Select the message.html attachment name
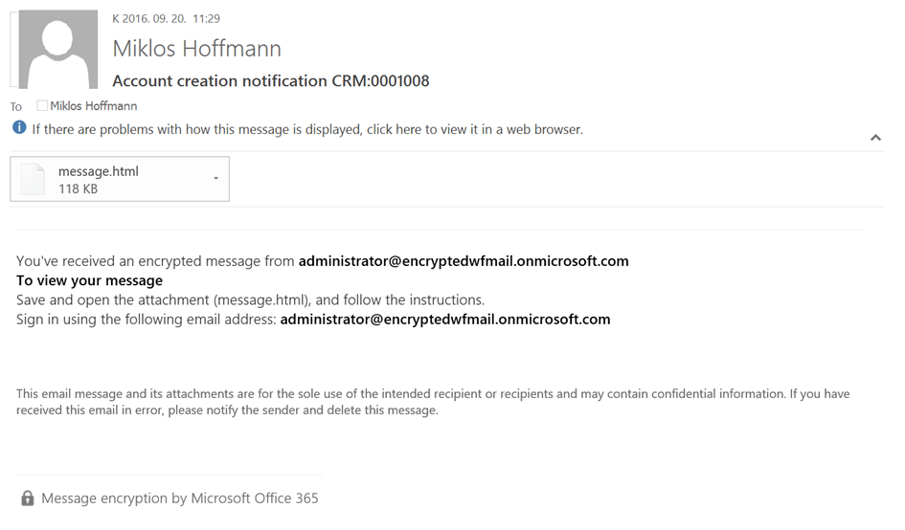The height and width of the screenshot is (530, 905). coord(98,171)
